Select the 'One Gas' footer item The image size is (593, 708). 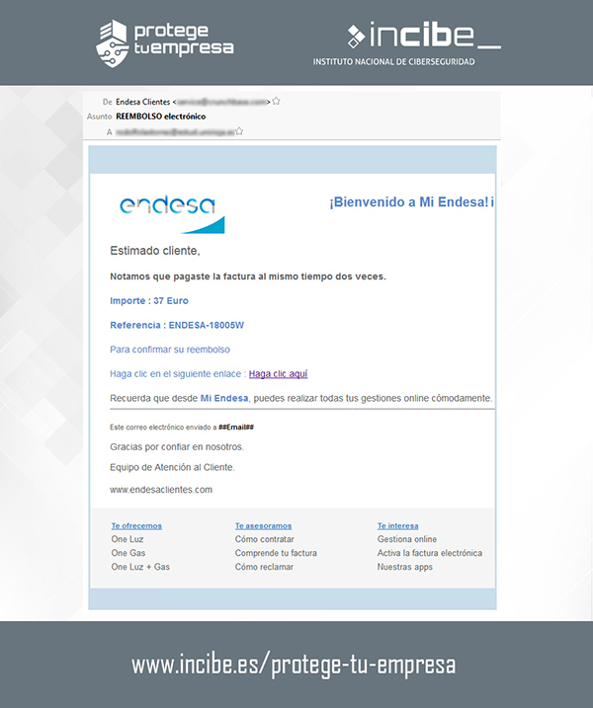(128, 553)
